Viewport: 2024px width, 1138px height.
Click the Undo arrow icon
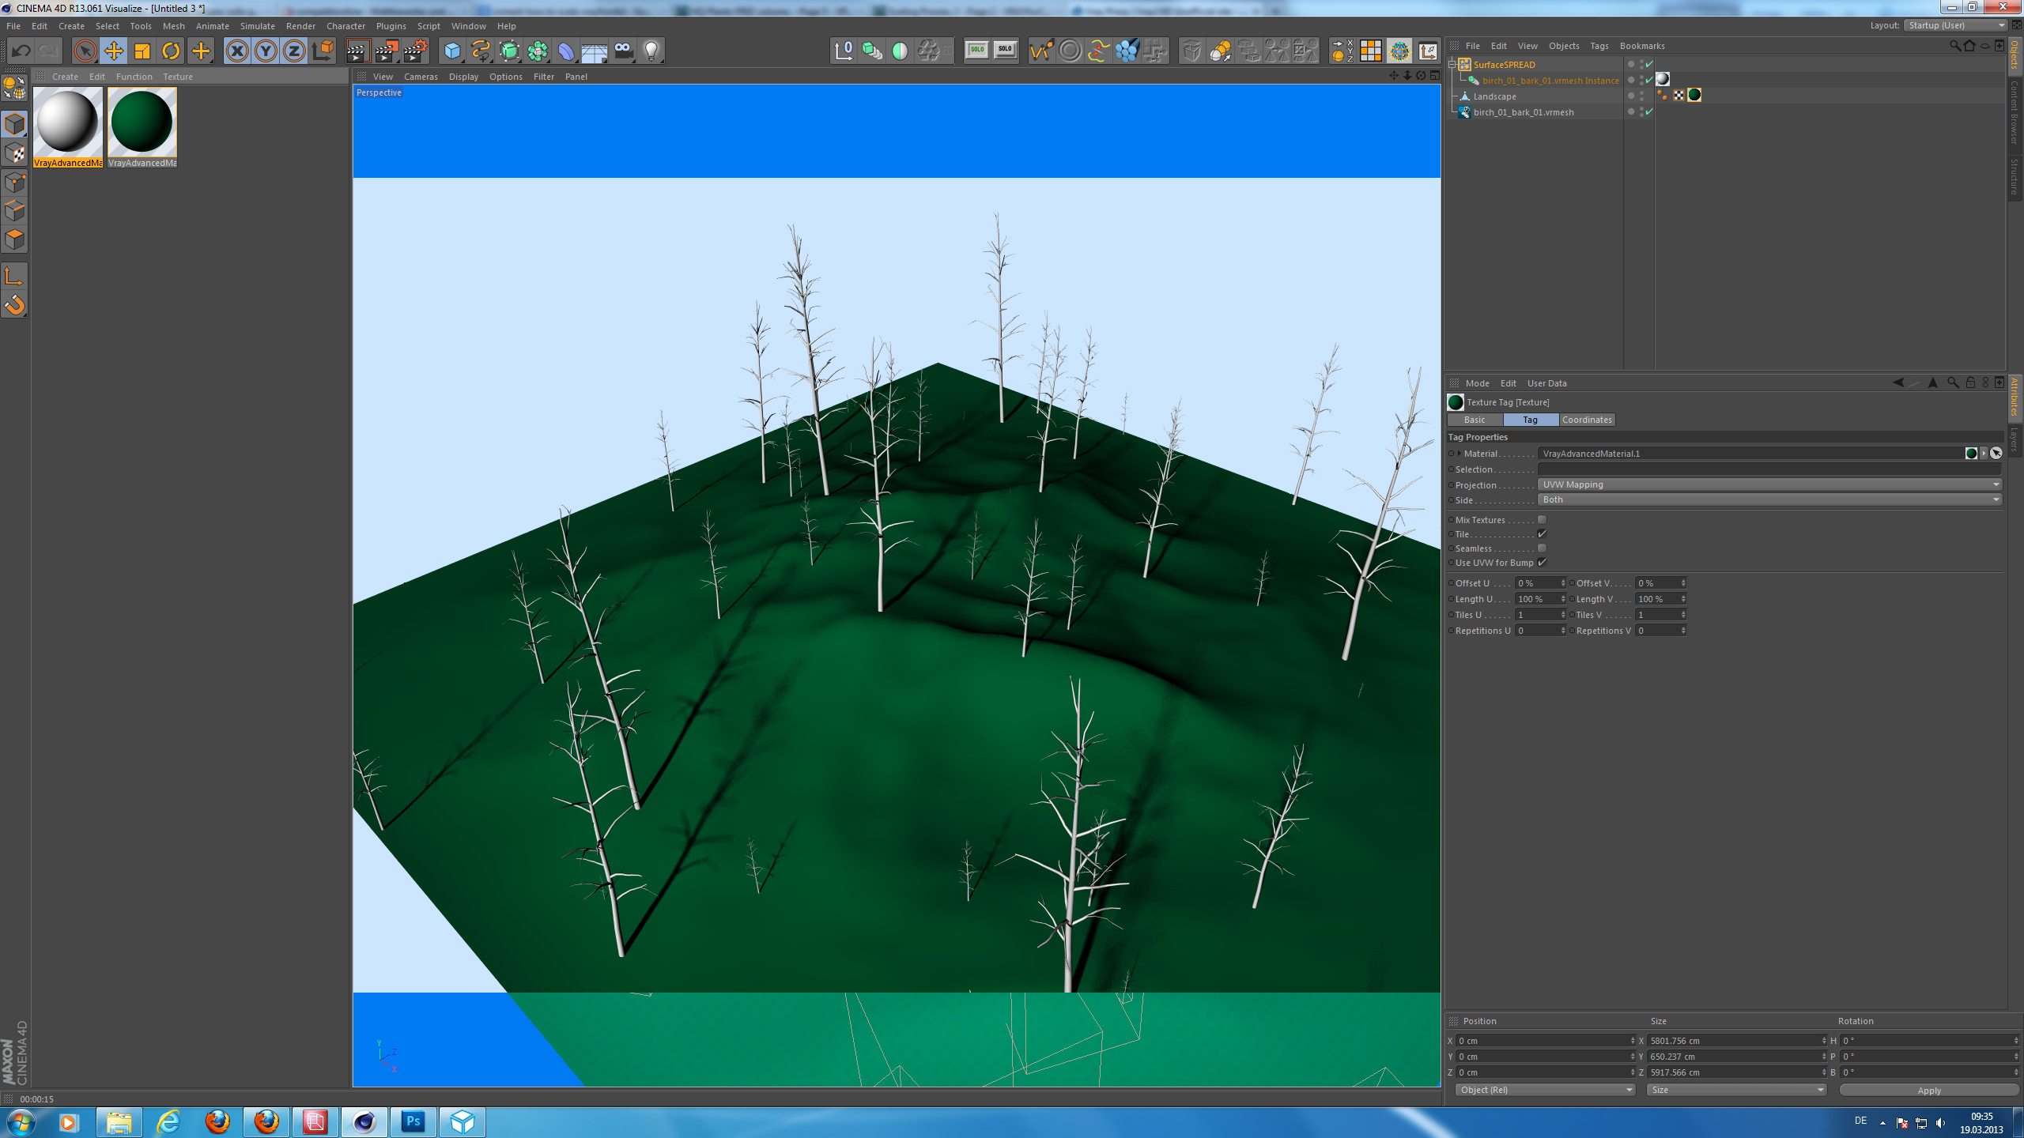pos(21,51)
